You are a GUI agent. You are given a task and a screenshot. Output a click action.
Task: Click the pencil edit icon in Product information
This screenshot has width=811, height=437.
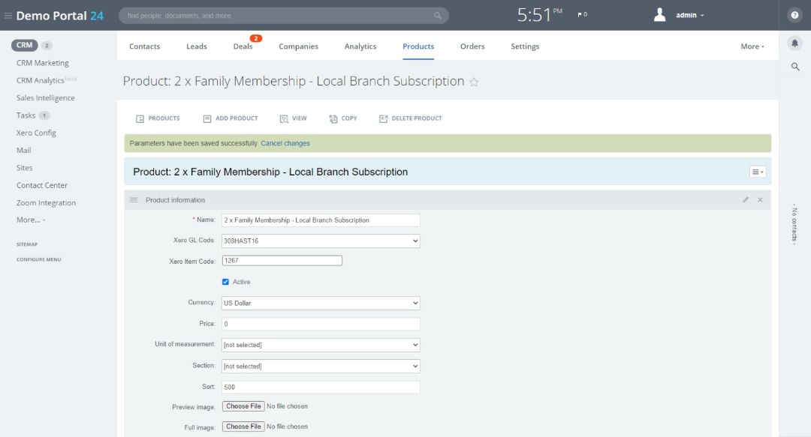click(x=746, y=200)
